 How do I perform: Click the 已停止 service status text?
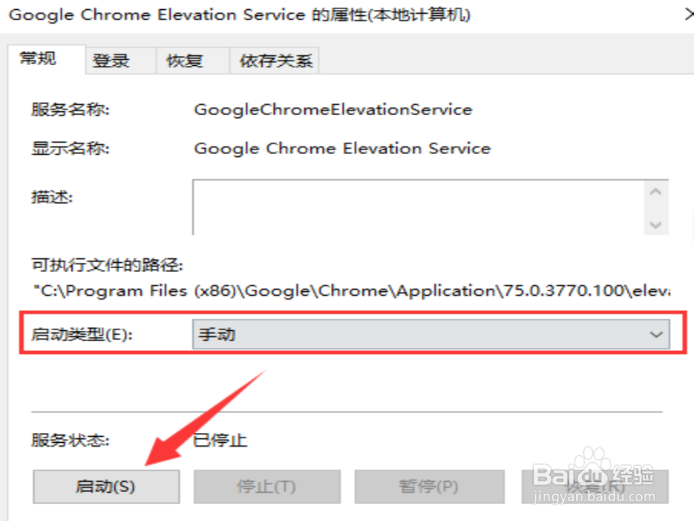(220, 441)
